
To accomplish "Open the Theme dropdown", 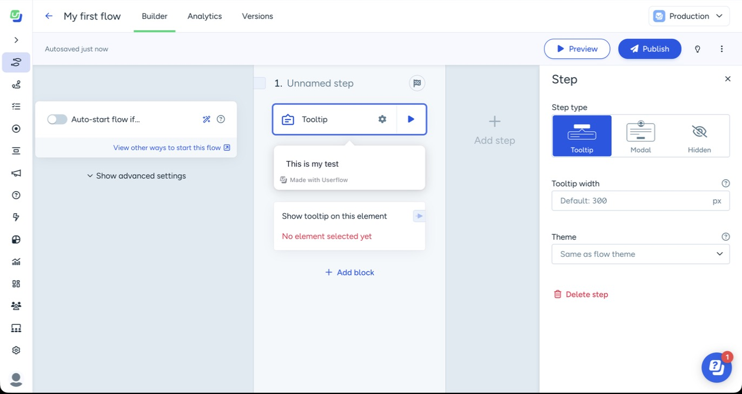I will [x=640, y=254].
